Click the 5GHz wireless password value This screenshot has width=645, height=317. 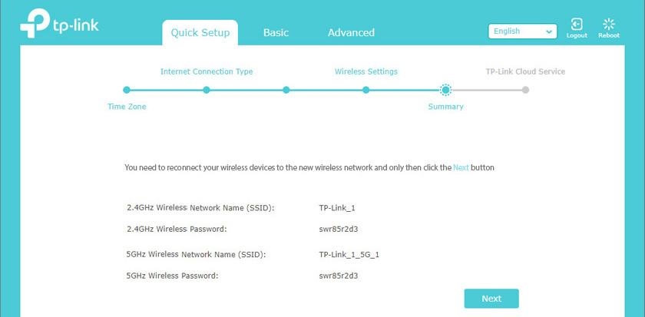pos(339,275)
